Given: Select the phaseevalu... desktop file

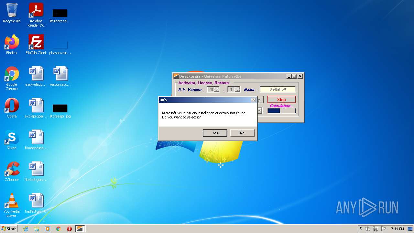Looking at the screenshot, I should point(60,47).
